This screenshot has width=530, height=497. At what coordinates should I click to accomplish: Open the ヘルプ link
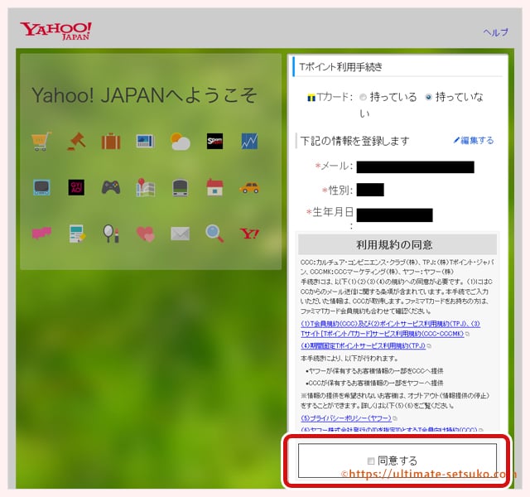[x=495, y=32]
